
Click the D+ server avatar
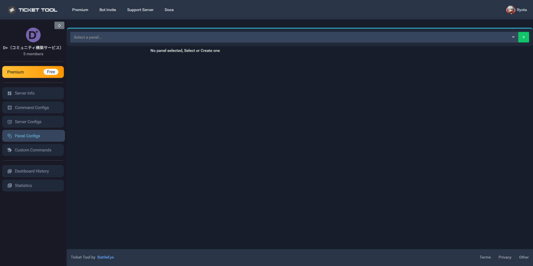(33, 35)
